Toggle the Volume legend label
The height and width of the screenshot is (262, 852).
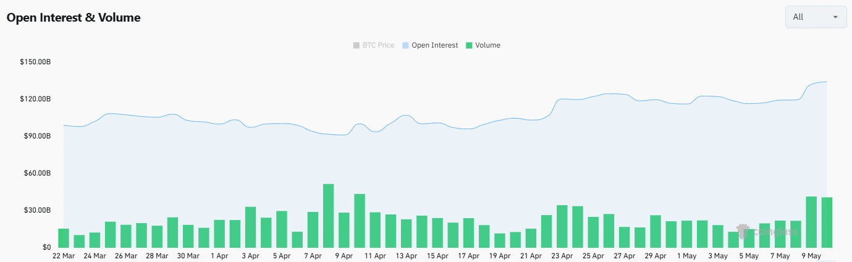(x=487, y=45)
